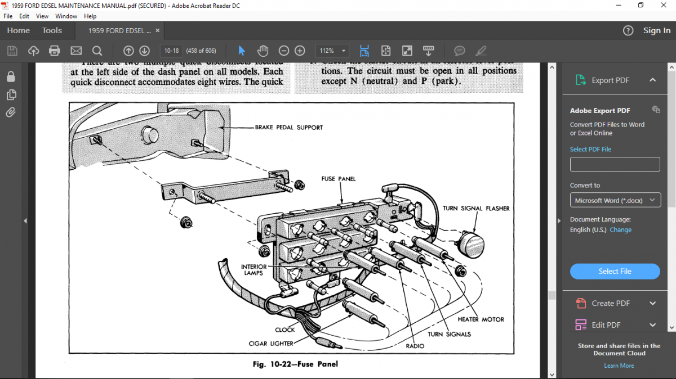Go to previous page arrow

coord(128,51)
